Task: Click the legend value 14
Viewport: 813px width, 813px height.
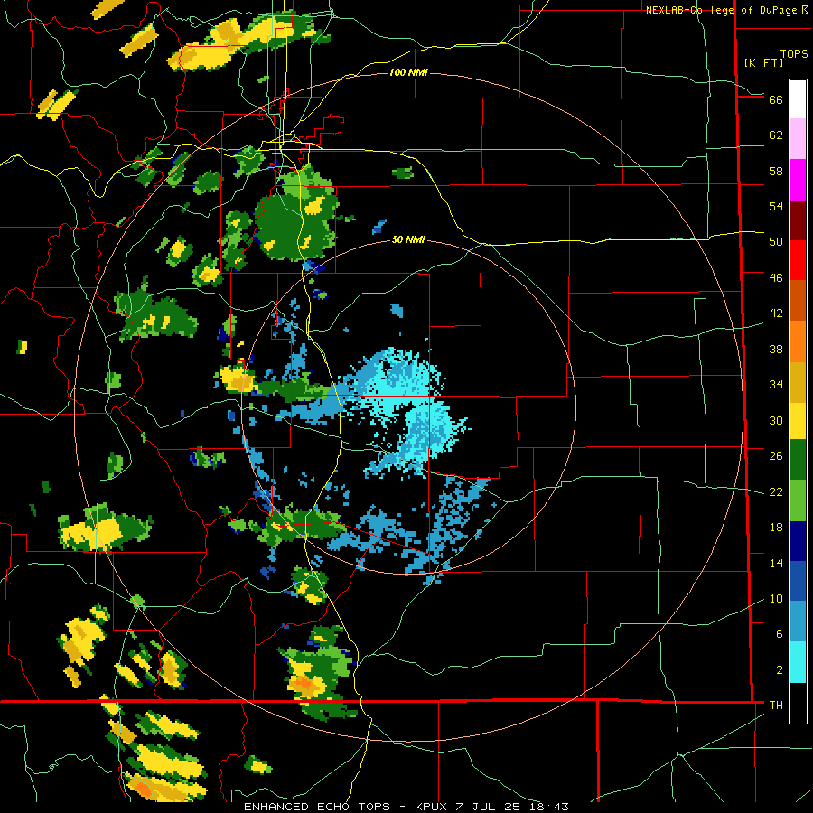Action: [776, 563]
